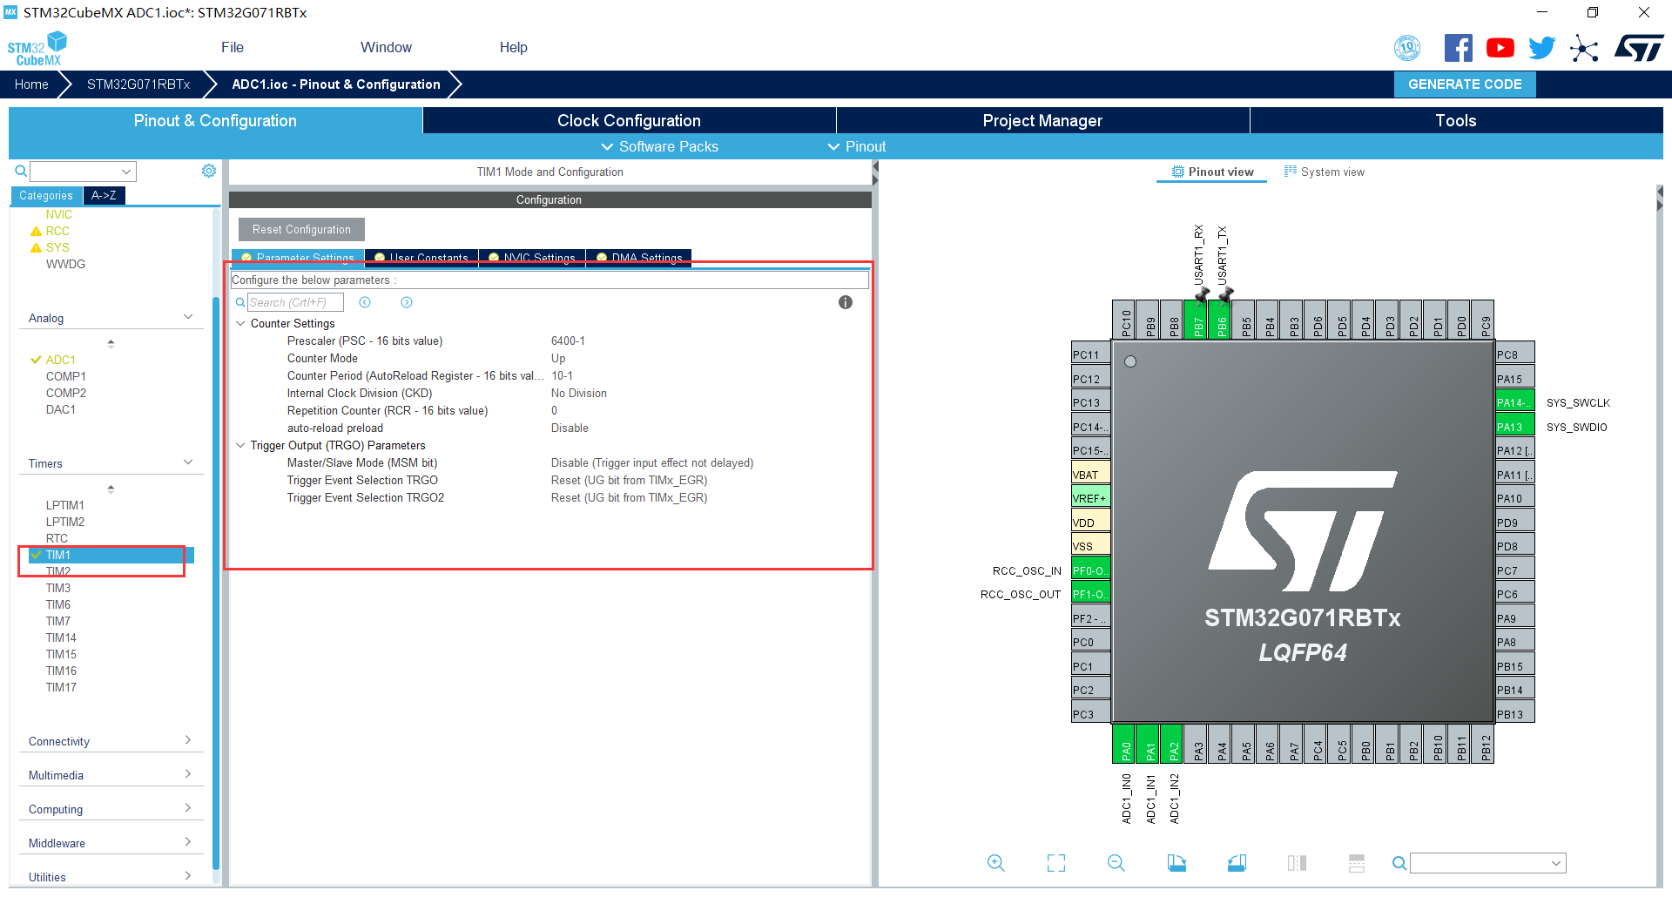Open the STMicroelectronics YouTube channel icon
The image size is (1672, 897).
tap(1500, 48)
